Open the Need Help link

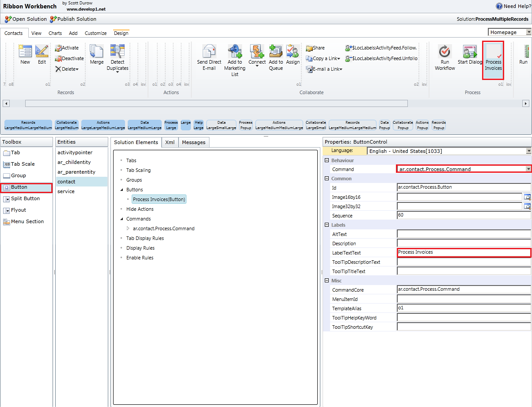513,6
